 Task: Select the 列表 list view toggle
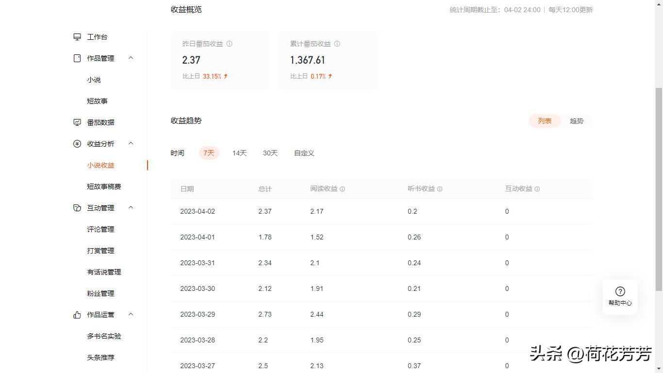coord(545,121)
